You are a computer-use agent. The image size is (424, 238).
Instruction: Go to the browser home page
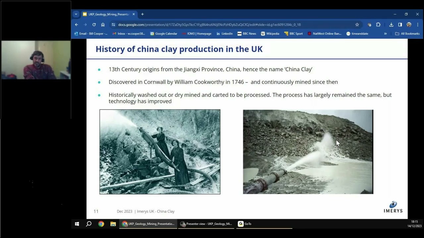[103, 24]
